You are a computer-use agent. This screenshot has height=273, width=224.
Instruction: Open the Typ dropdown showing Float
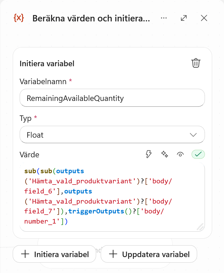pos(112,134)
